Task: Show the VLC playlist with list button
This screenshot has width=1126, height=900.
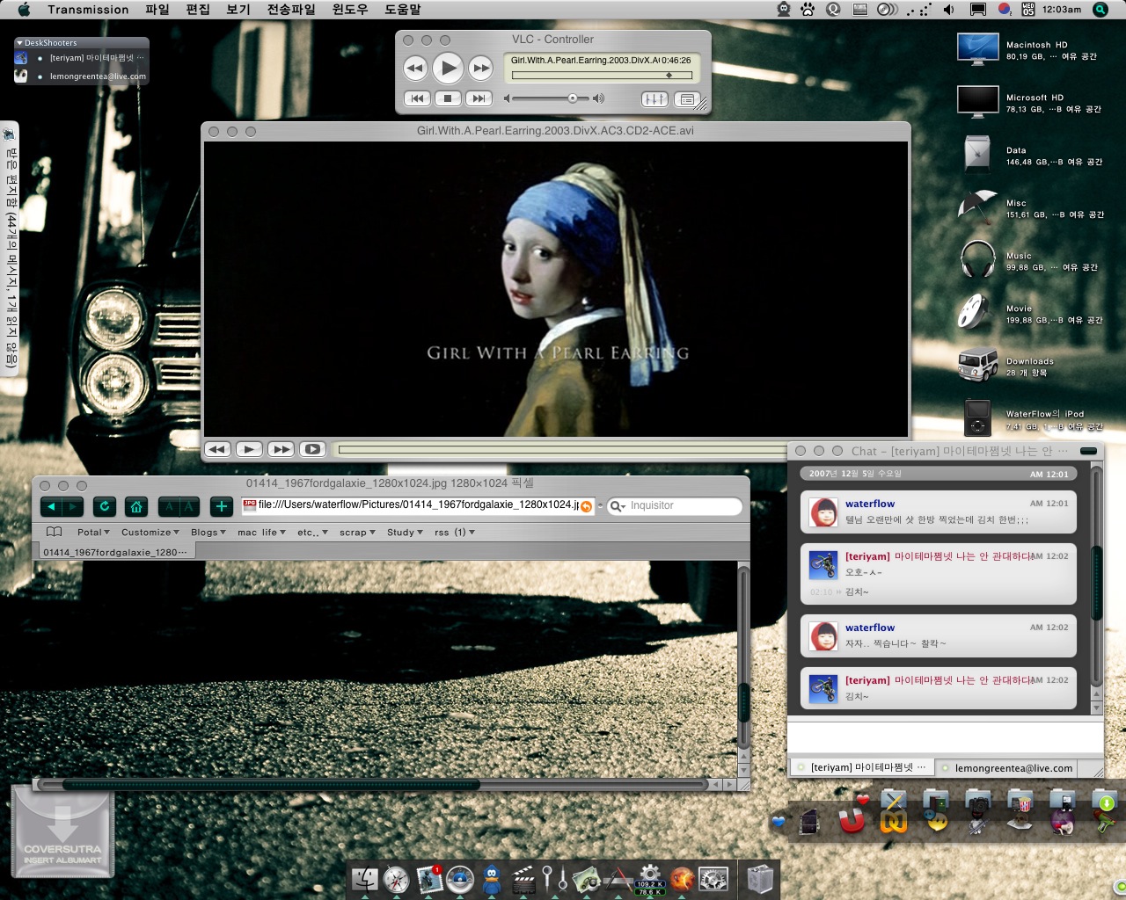Action: click(687, 99)
